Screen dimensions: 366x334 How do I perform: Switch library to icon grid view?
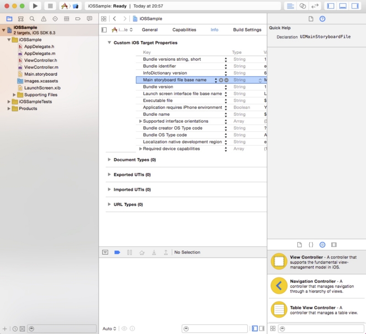(273, 329)
